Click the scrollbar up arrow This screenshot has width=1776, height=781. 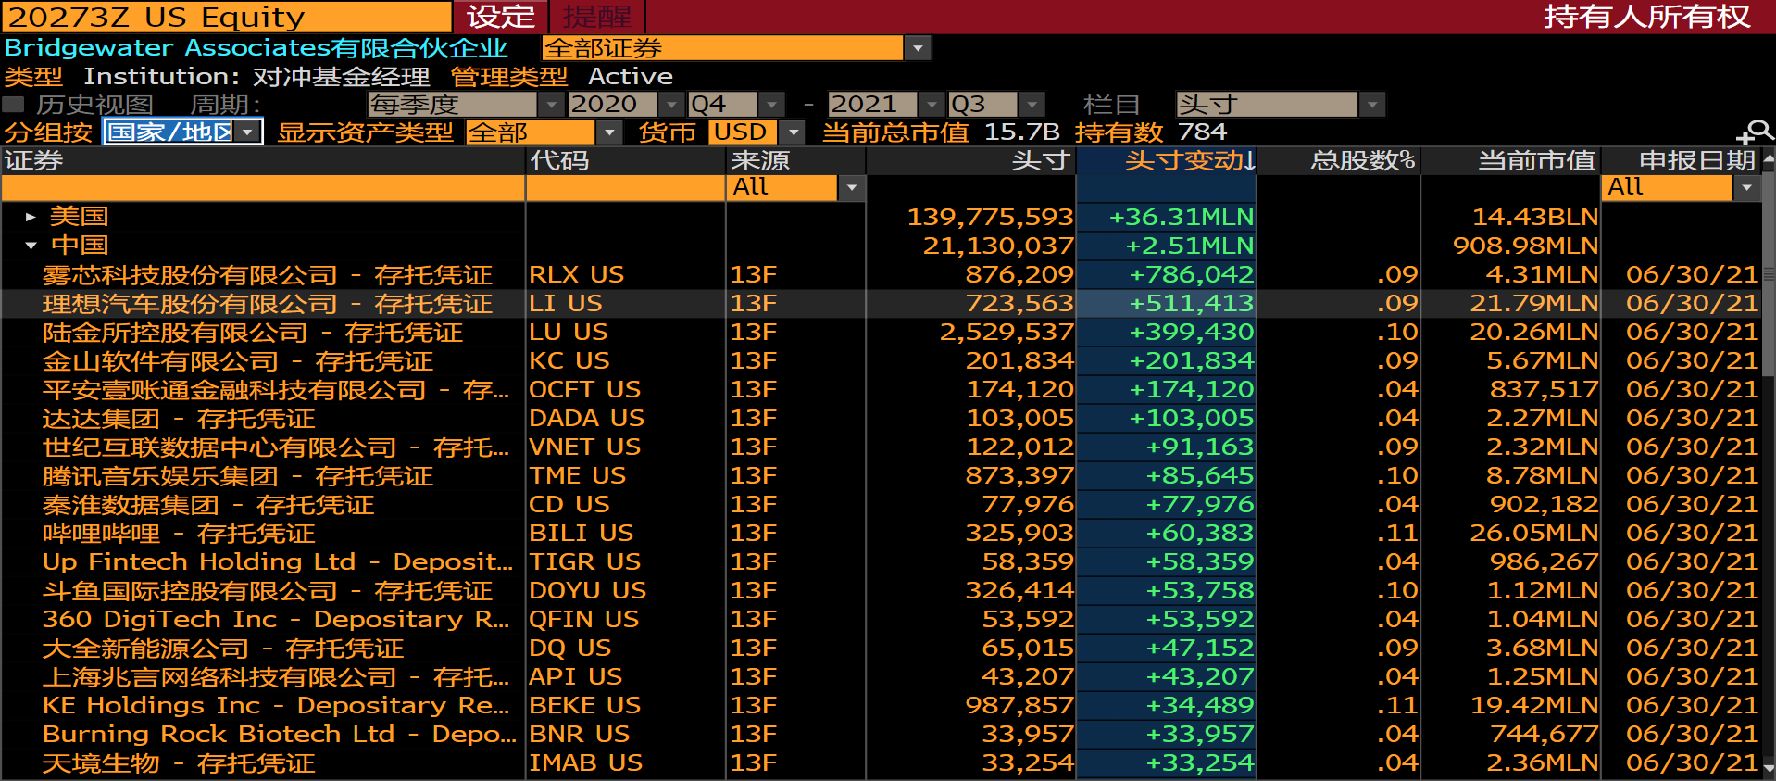pos(1769,158)
